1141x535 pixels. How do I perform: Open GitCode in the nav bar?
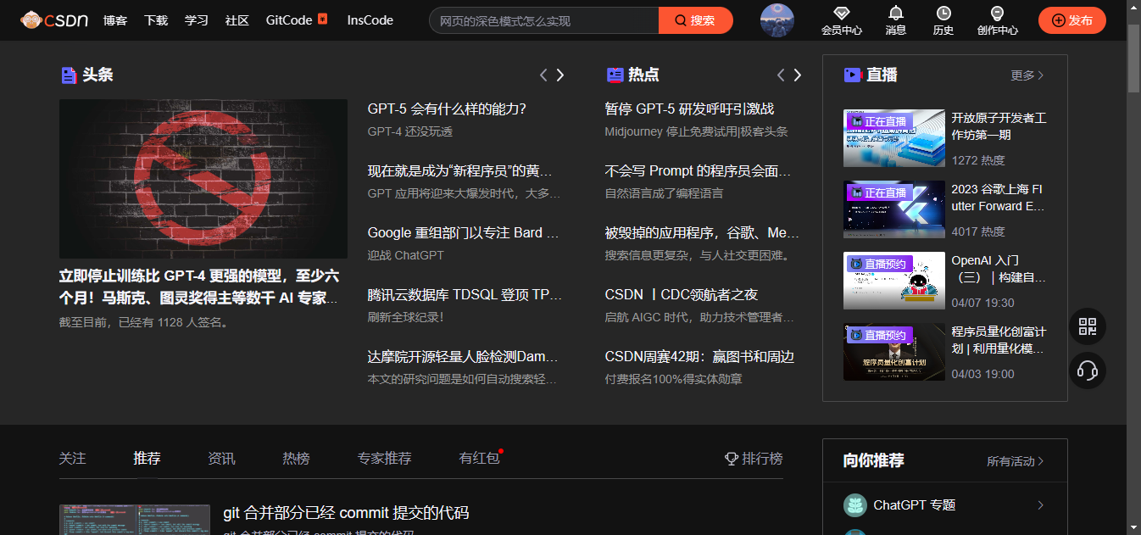point(289,20)
